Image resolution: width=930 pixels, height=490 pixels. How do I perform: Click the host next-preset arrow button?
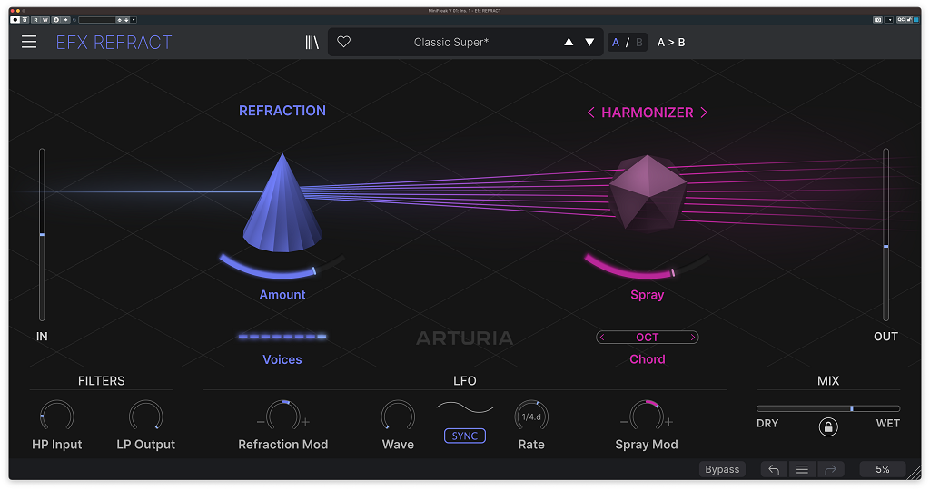[x=126, y=20]
